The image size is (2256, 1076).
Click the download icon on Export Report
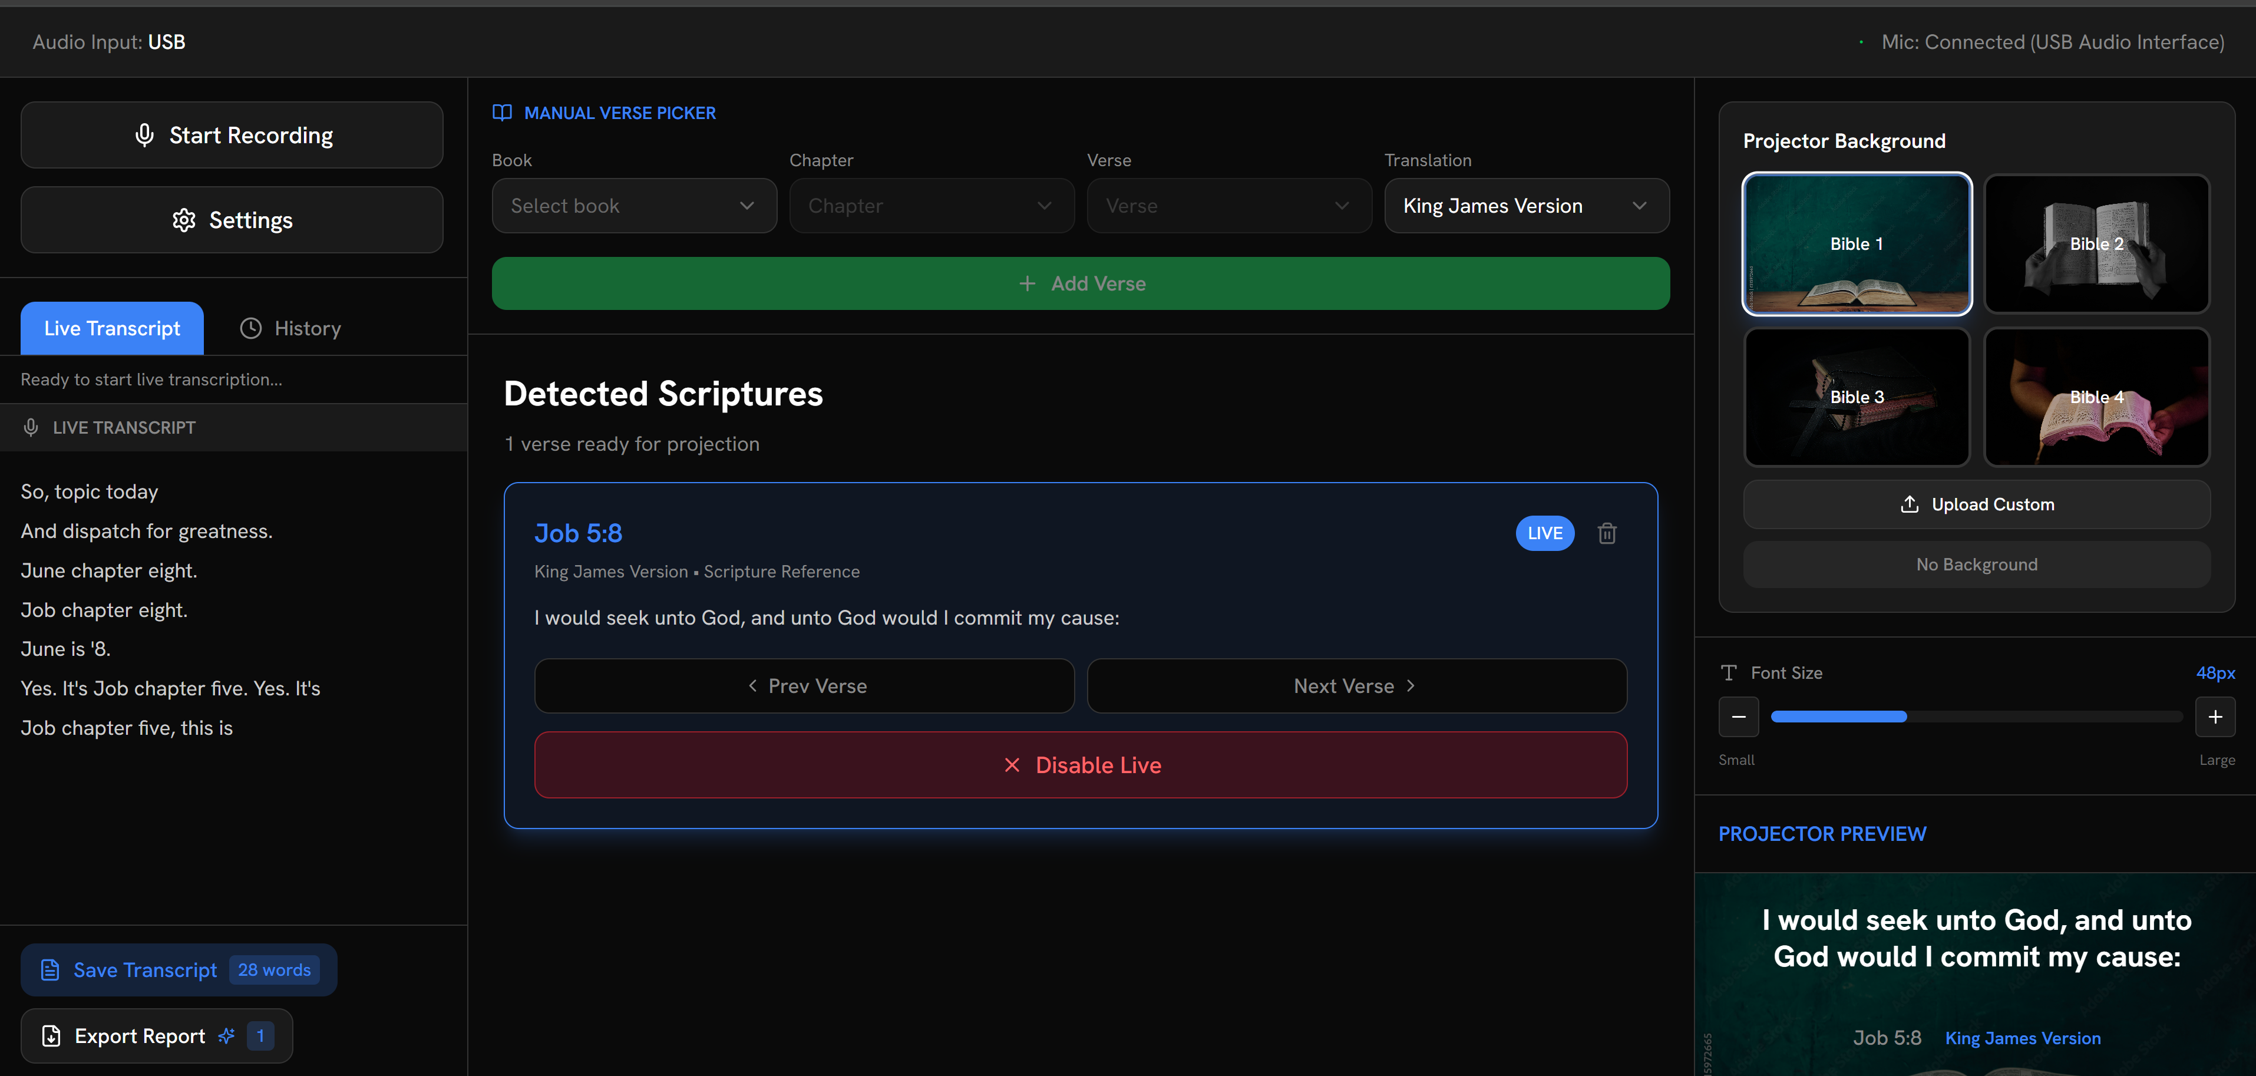[x=51, y=1036]
